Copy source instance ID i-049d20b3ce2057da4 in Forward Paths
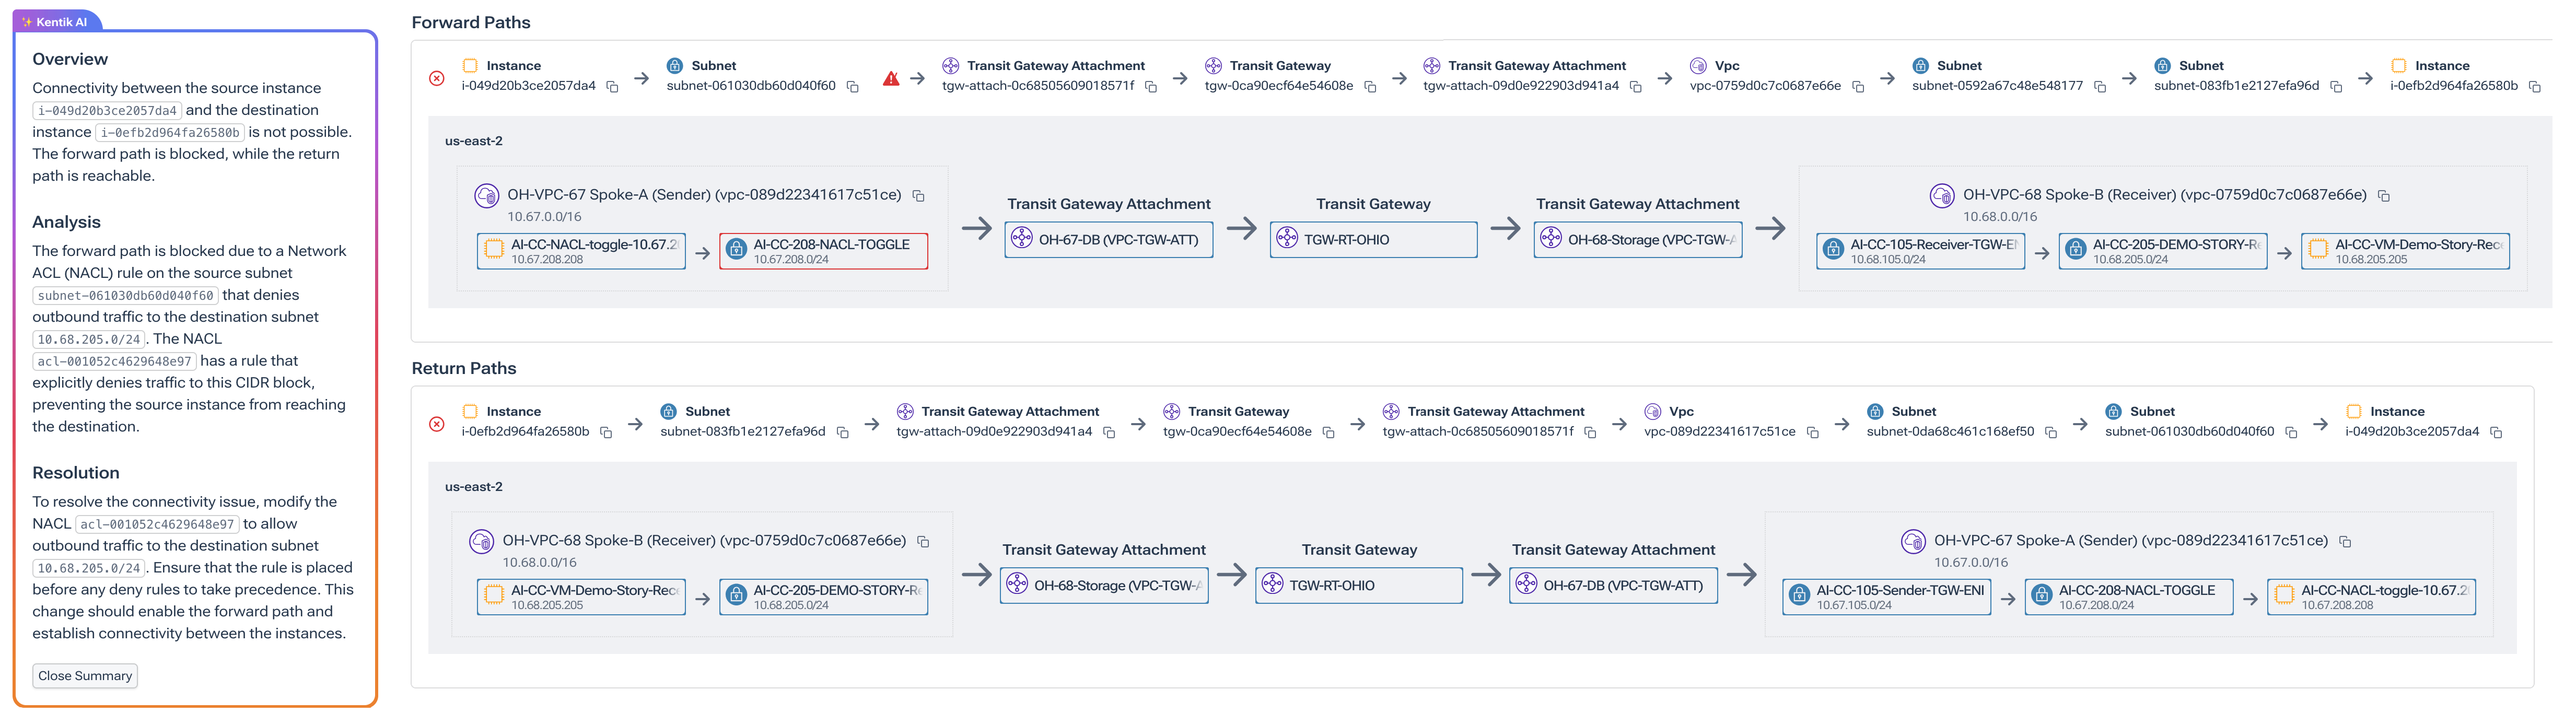Image resolution: width=2576 pixels, height=725 pixels. (x=612, y=87)
